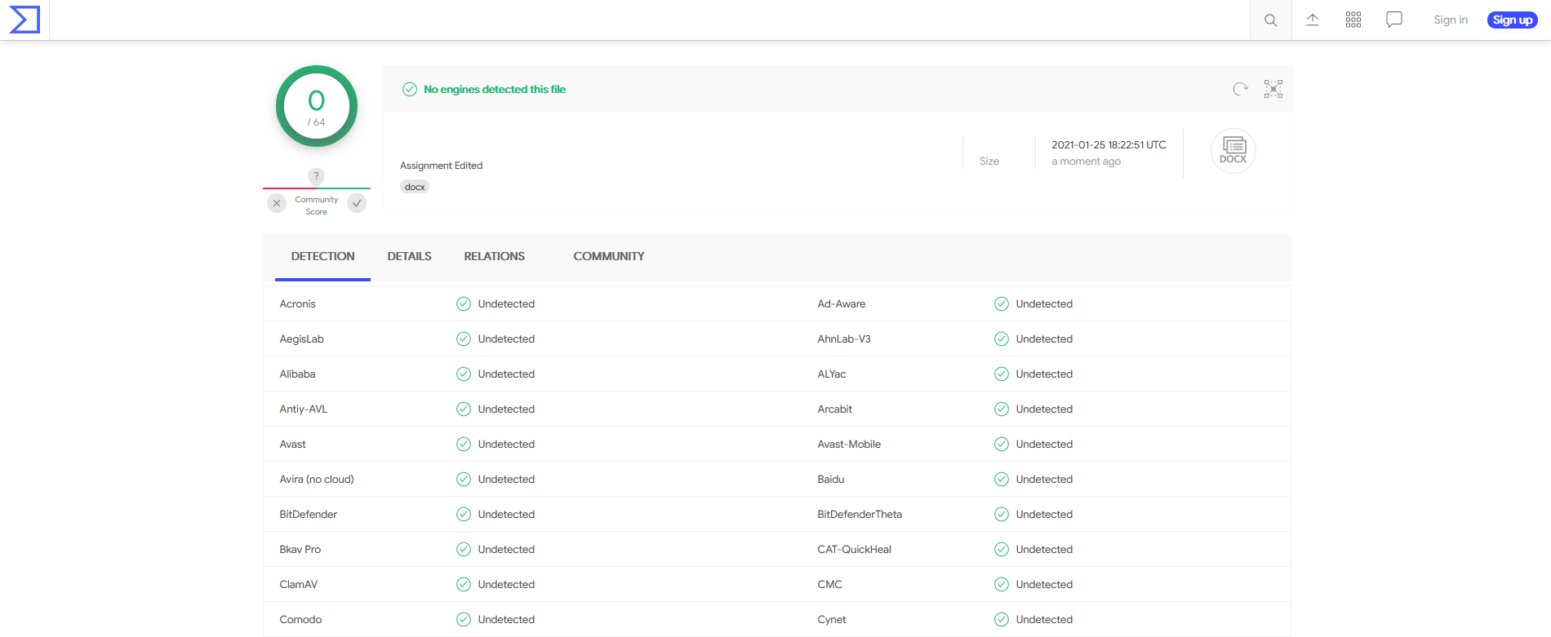Click the Acronis Undetected status checkmark

tap(464, 304)
